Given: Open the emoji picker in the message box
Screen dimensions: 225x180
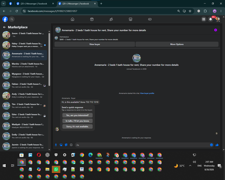Looking at the screenshot, I should tap(211, 145).
